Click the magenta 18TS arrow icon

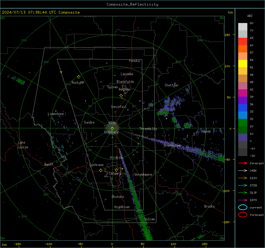point(243,200)
